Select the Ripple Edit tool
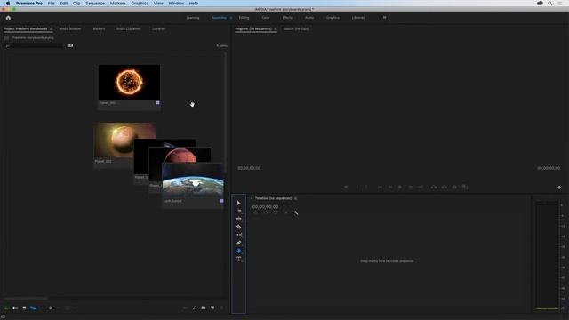This screenshot has width=569, height=320. tap(238, 219)
